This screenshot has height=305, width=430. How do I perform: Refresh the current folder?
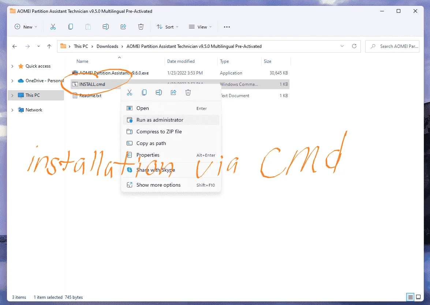(x=354, y=46)
